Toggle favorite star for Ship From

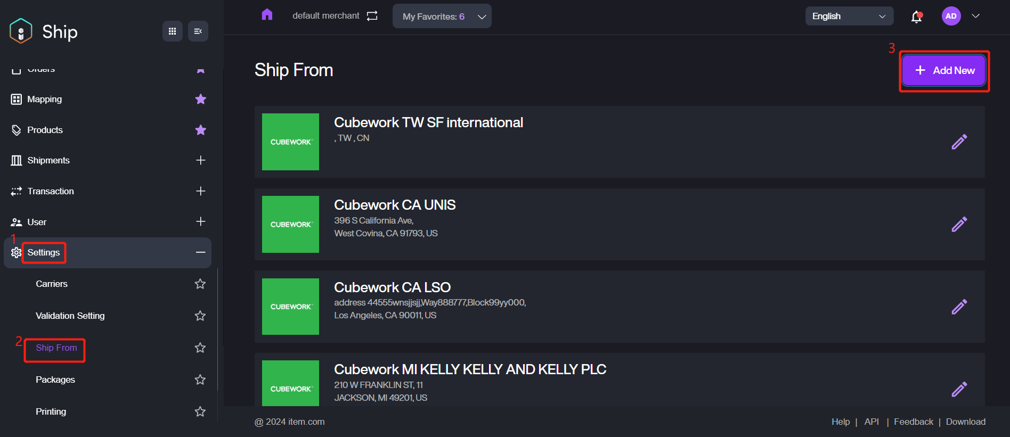point(200,348)
